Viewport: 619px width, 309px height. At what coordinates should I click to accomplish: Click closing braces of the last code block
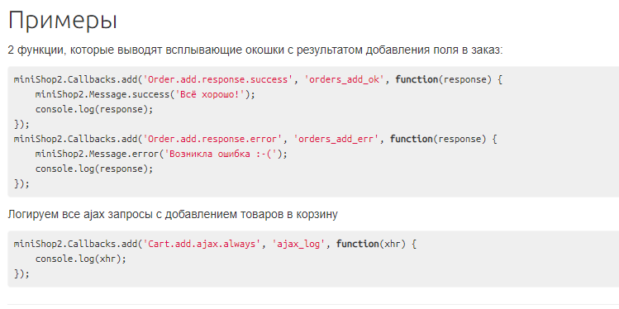pyautogui.click(x=21, y=273)
